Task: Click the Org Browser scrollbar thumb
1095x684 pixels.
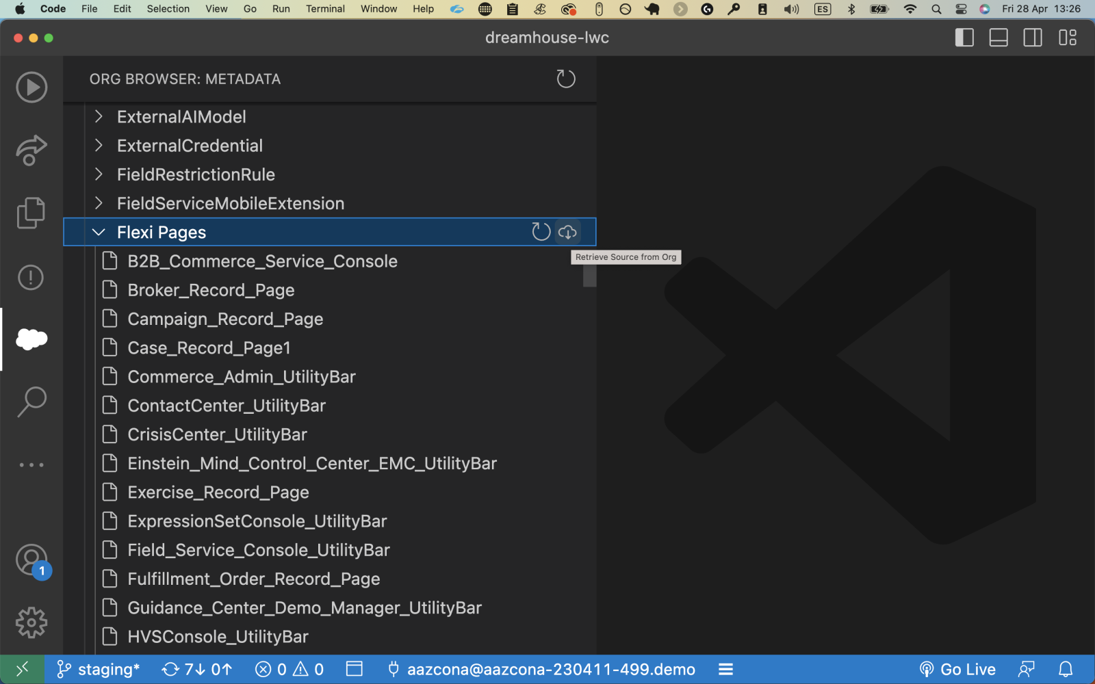Action: (589, 276)
